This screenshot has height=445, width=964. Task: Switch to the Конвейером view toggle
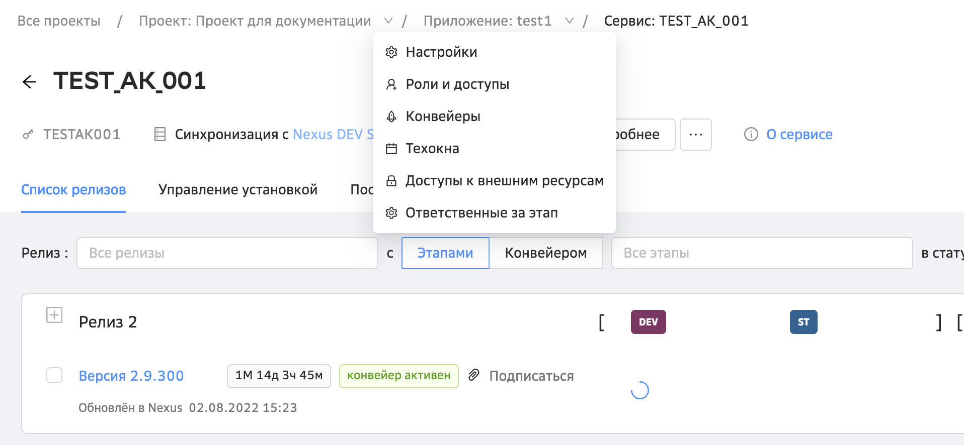[x=545, y=253]
